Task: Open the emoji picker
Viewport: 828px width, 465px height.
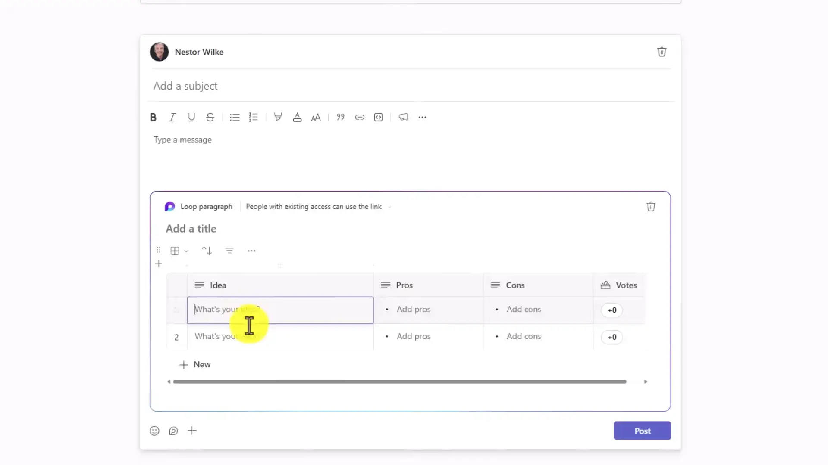Action: 154,431
